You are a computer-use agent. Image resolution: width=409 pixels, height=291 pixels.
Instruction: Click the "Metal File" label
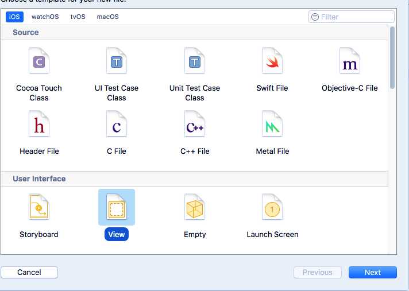tap(272, 151)
